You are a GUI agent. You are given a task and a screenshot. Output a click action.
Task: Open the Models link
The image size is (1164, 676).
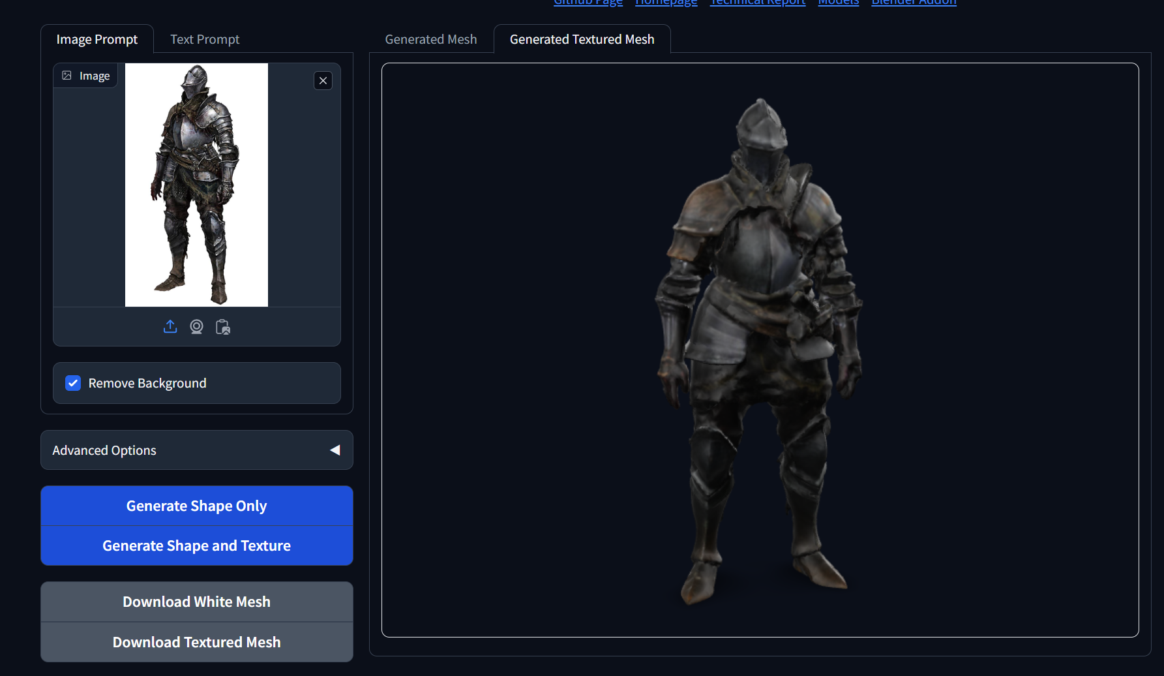click(839, 3)
